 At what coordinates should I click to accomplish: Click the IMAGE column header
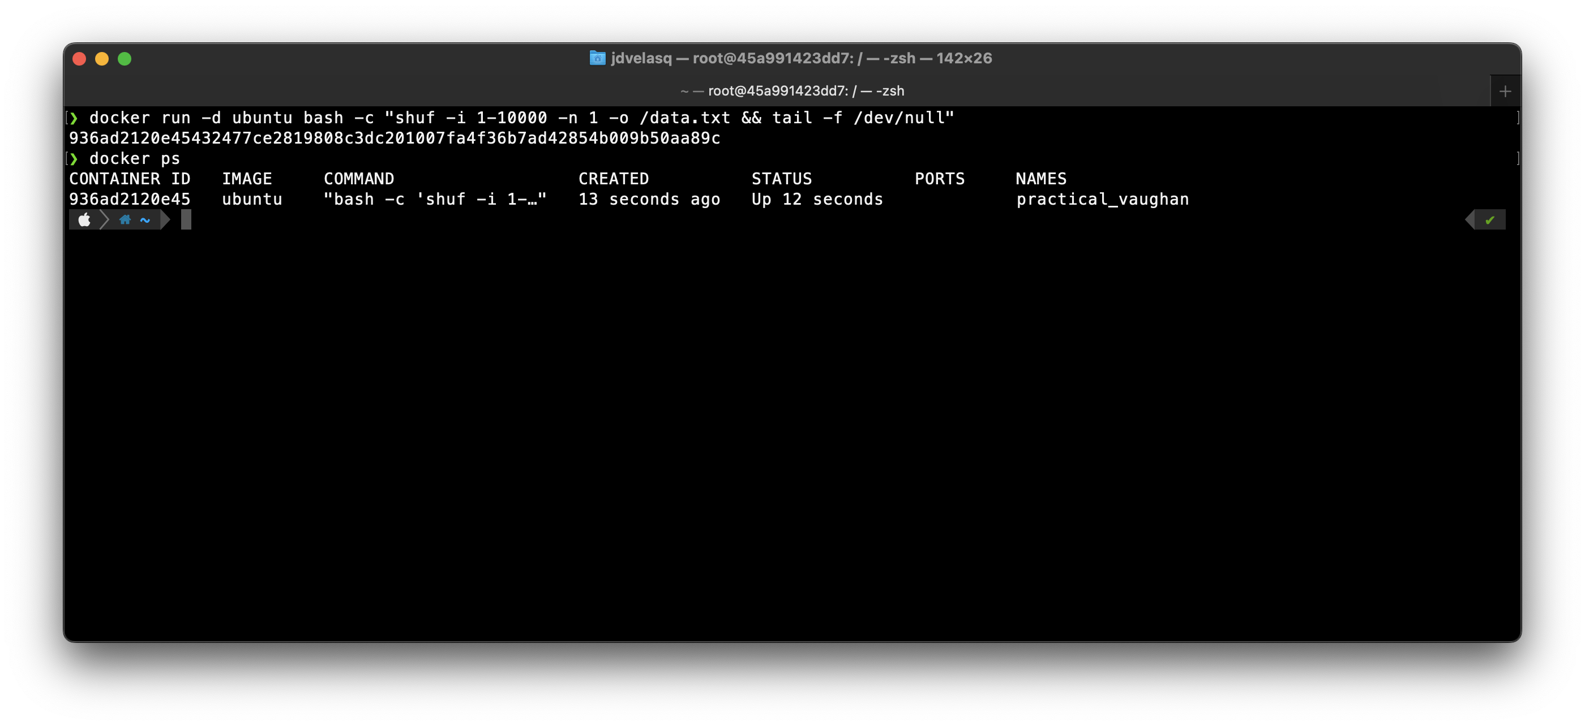click(247, 178)
